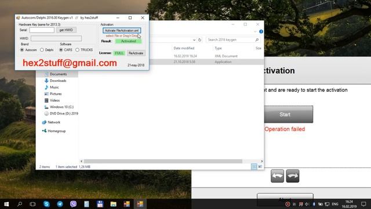The height and width of the screenshot is (209, 371).
Task: Open Downloads in Explorer sidebar
Action: point(58,81)
